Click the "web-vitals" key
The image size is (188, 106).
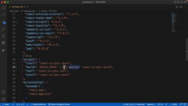(34, 45)
